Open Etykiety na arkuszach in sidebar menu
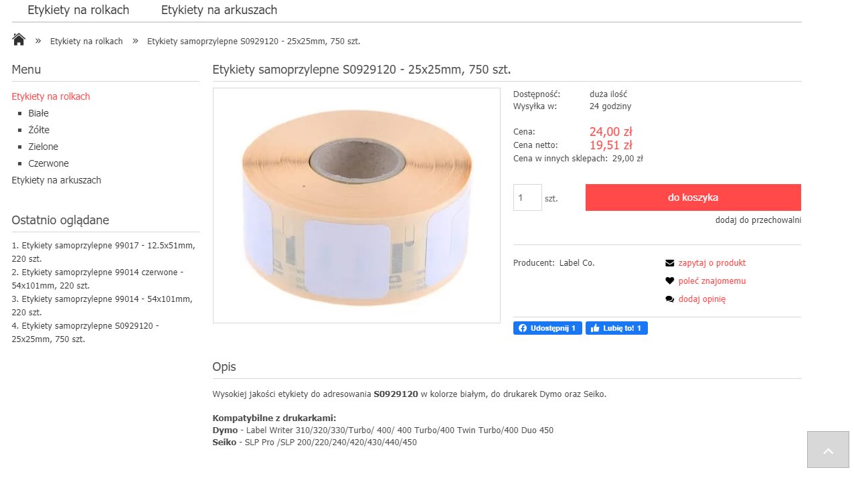854x480 pixels. pyautogui.click(x=56, y=180)
